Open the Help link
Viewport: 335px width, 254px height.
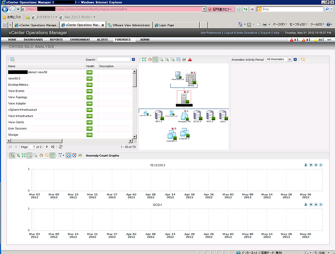276,33
